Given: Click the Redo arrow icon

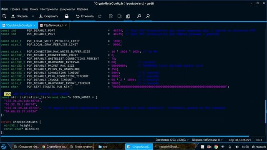Looking at the screenshot, I should [x=100, y=16].
